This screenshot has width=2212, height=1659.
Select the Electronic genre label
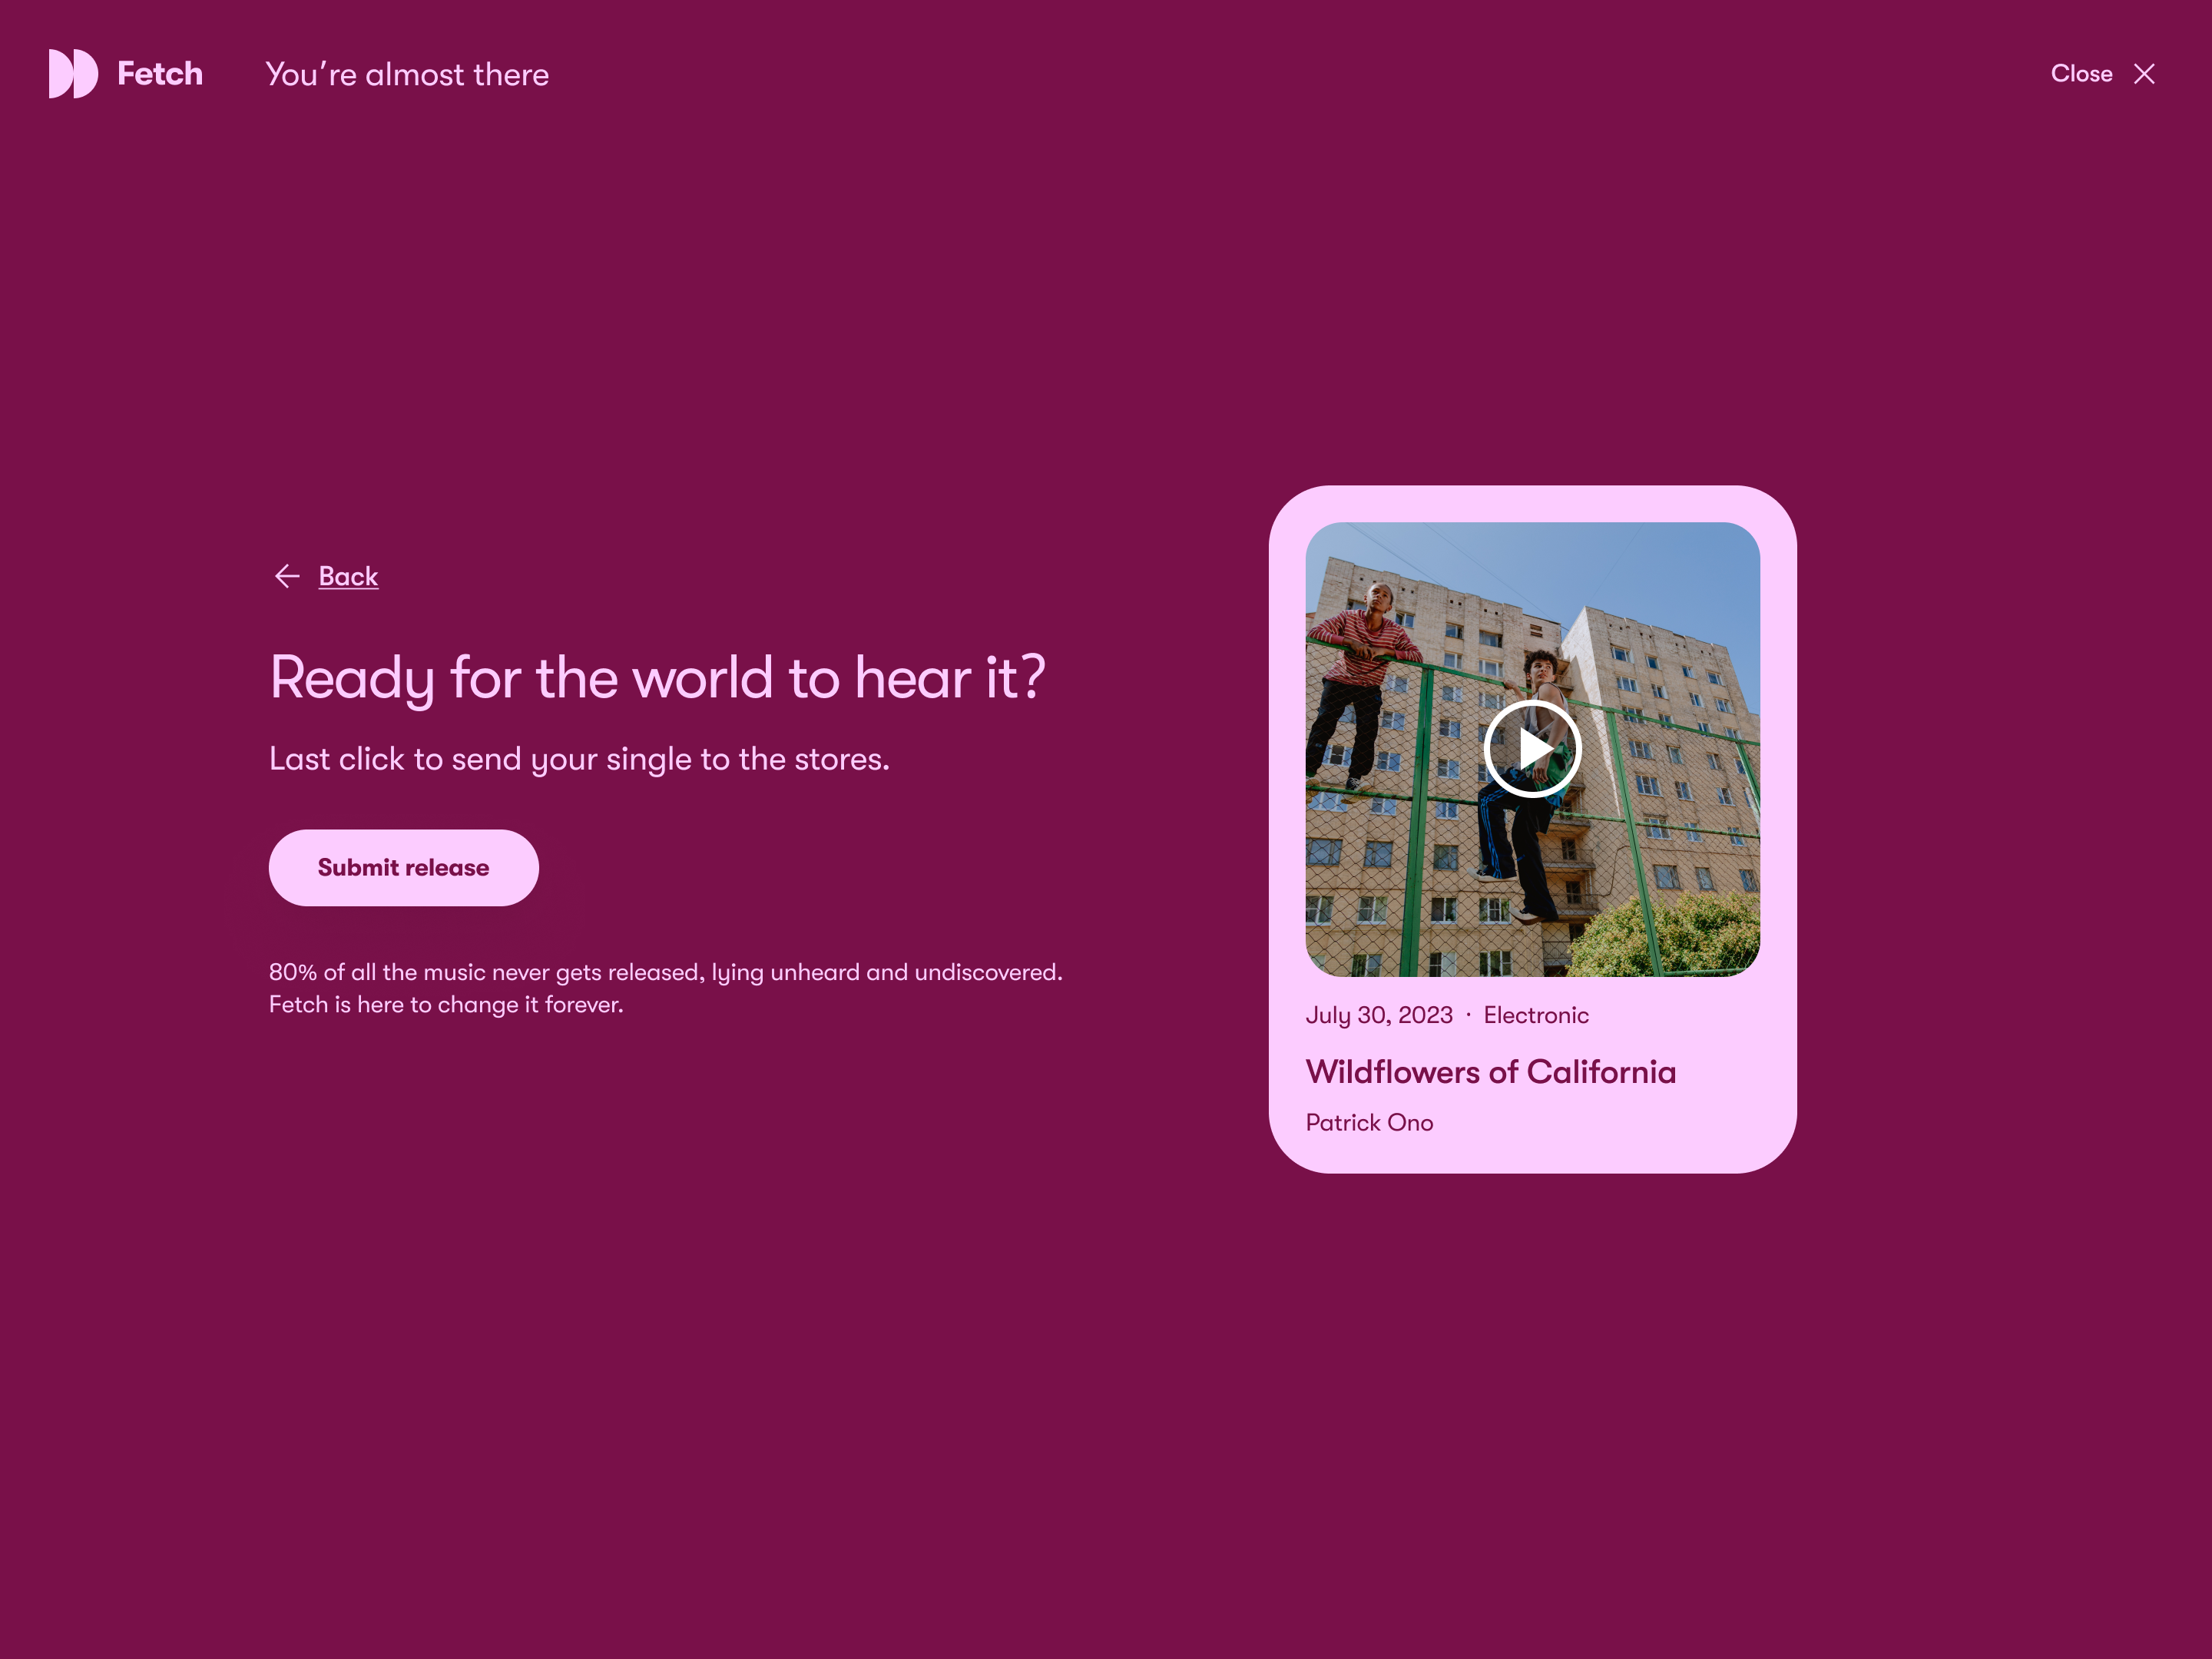click(1536, 1015)
